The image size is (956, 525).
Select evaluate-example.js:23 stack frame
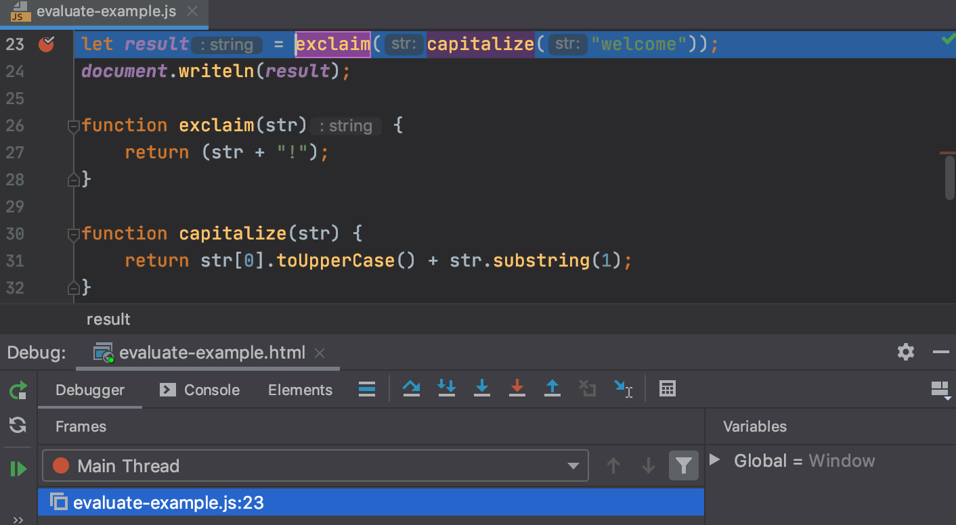pyautogui.click(x=371, y=503)
